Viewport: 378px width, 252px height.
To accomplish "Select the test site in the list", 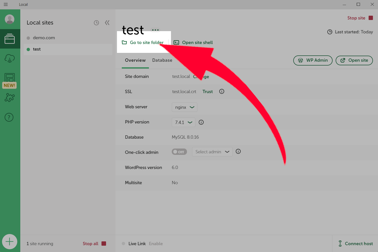I will click(x=68, y=49).
